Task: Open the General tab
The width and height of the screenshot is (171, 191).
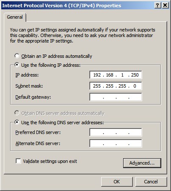Action: [15, 17]
